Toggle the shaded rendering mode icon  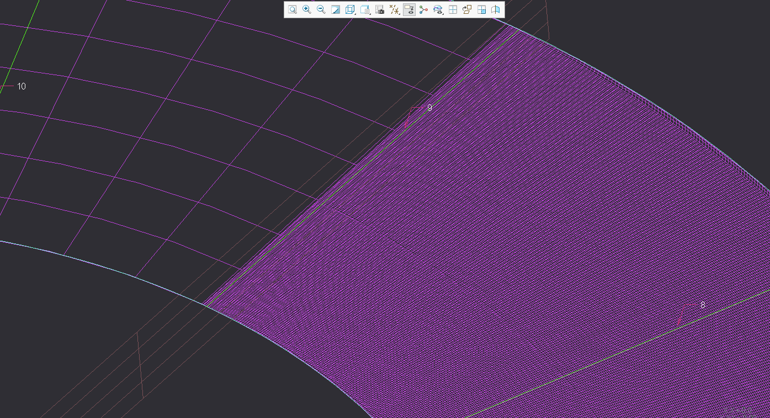[335, 9]
